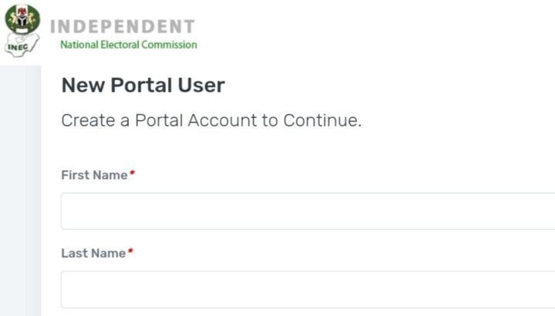Click the INEC map logo badge
The image size is (555, 316).
coord(22,45)
